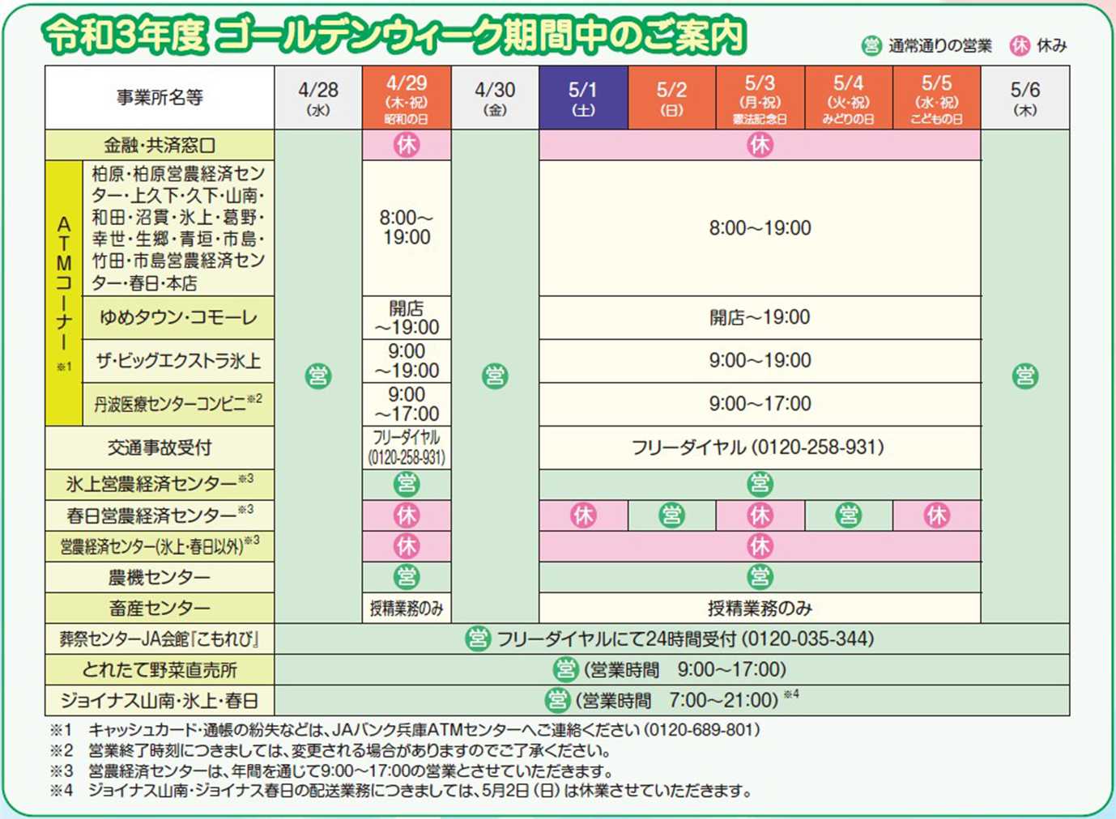Click the 営 icon in the 5/6 column
The height and width of the screenshot is (819, 1116).
click(1025, 376)
